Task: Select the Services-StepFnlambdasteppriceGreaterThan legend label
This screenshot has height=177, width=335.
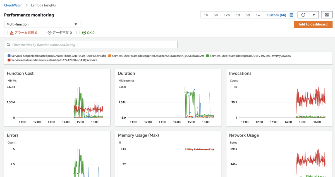Action: (59, 56)
